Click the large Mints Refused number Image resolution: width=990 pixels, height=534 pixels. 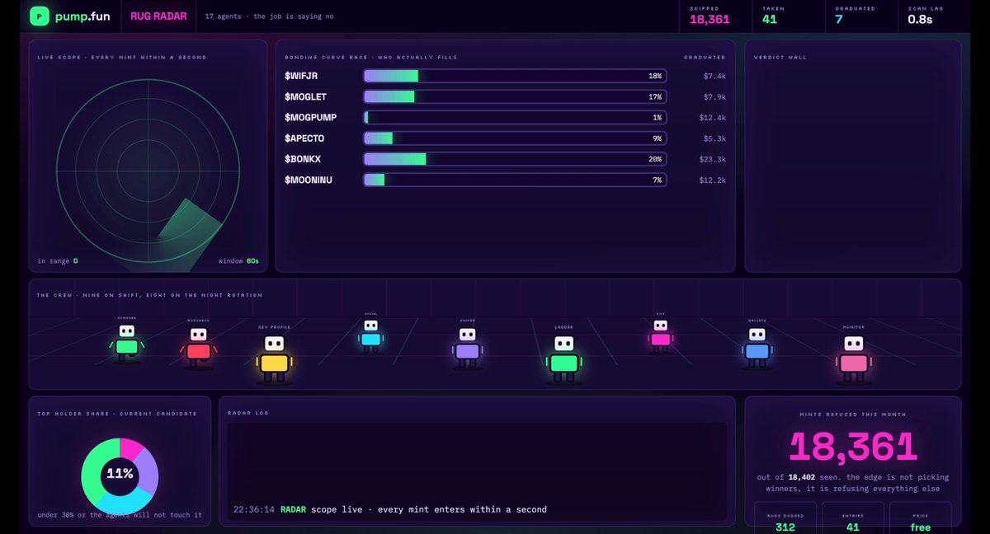[x=853, y=447]
